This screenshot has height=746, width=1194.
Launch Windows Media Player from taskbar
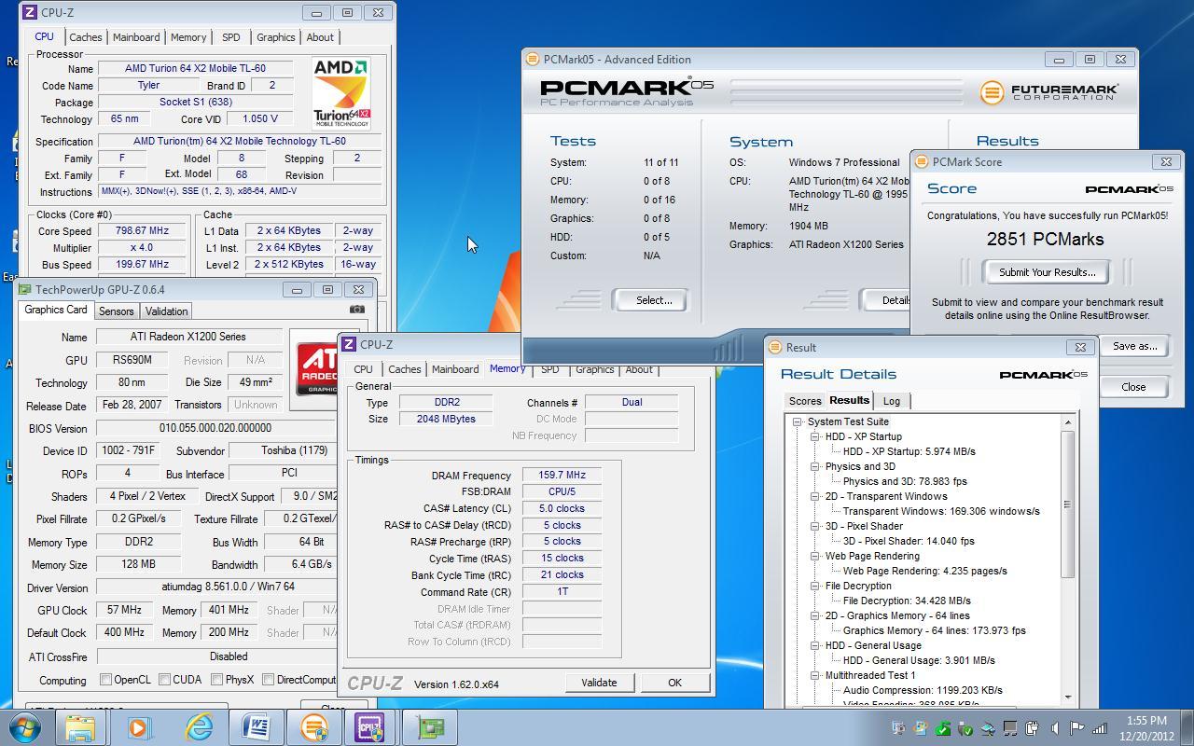[140, 727]
